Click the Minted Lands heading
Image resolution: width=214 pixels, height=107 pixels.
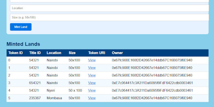click(x=23, y=44)
